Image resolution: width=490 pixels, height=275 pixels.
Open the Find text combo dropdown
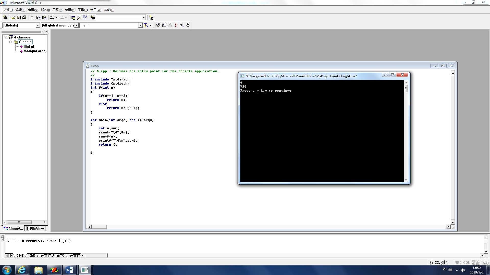point(144,18)
